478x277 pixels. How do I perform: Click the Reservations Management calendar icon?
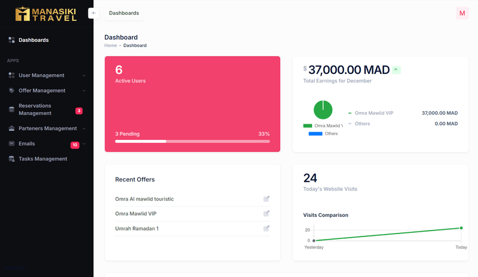(12, 110)
